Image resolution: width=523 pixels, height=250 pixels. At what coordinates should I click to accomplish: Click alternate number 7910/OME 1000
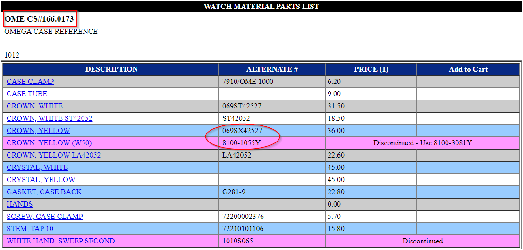pyautogui.click(x=248, y=81)
